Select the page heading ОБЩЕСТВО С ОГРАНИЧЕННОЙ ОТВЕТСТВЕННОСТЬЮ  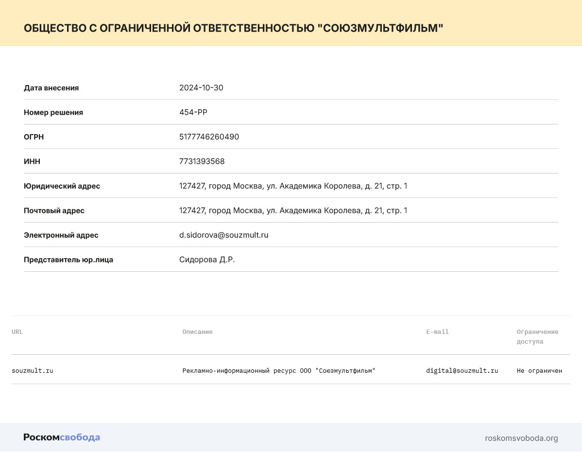[234, 28]
